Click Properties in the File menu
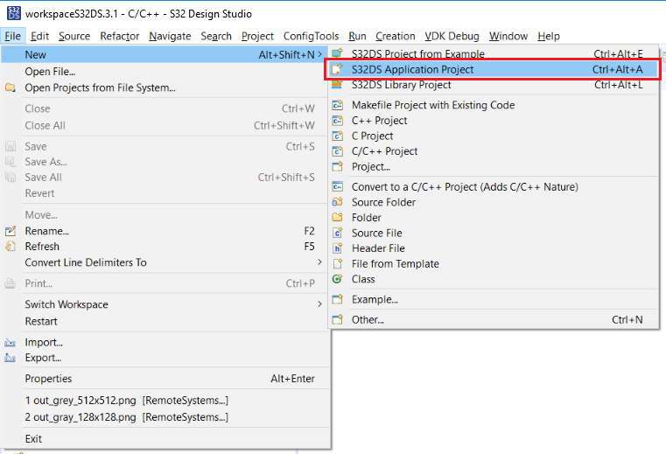 [48, 379]
